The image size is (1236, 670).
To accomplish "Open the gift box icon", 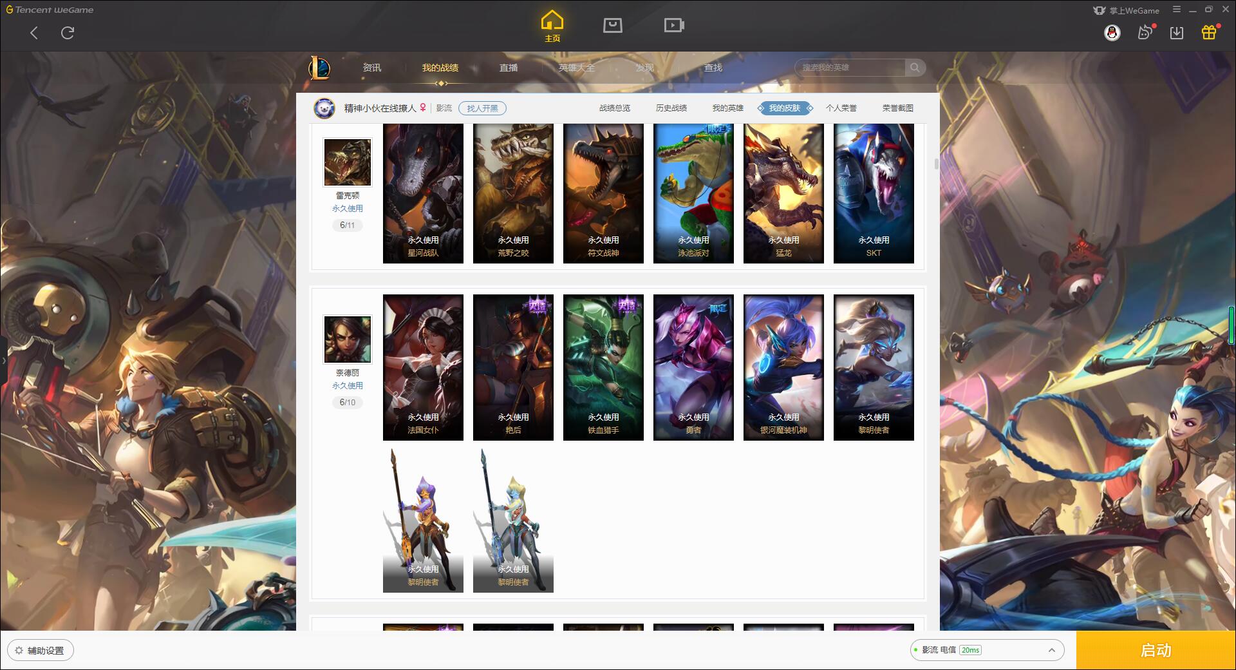I will click(1210, 32).
